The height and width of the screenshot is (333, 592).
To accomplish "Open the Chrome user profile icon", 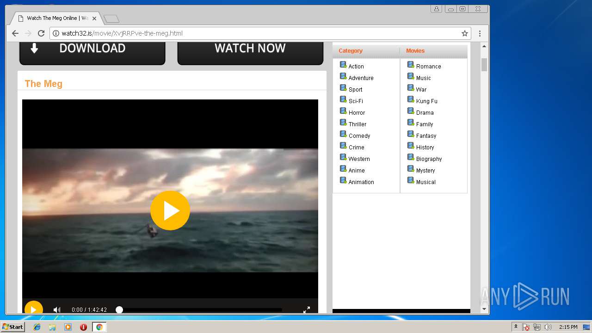I will pyautogui.click(x=436, y=9).
